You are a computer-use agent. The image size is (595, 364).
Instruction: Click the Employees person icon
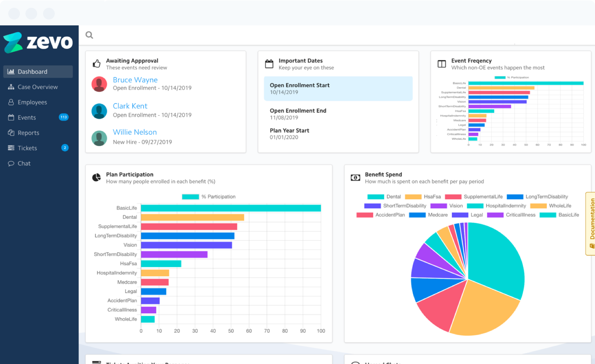(11, 102)
